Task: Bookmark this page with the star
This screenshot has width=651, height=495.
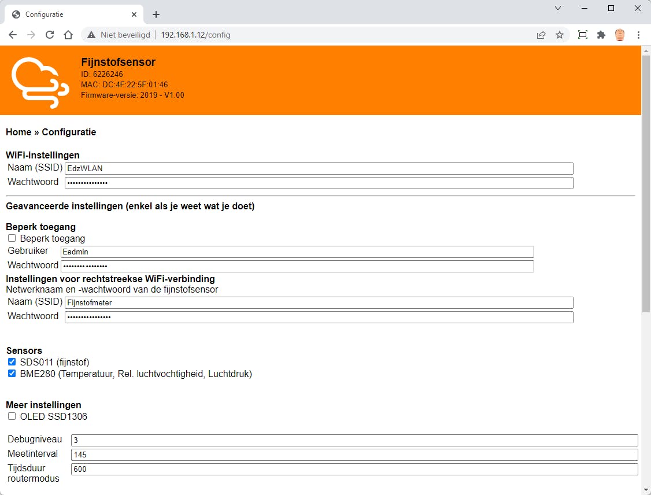Action: point(560,35)
